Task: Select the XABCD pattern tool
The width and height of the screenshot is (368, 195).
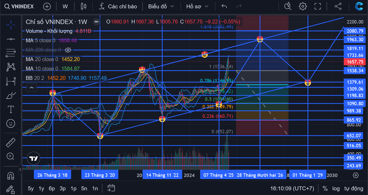Action: tap(11, 67)
